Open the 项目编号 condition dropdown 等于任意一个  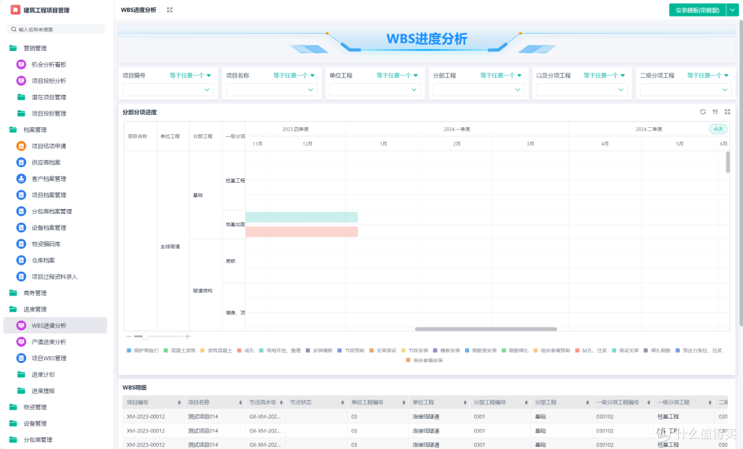(190, 76)
